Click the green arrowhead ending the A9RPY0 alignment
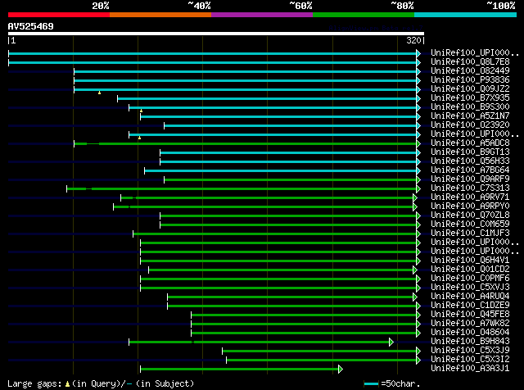The width and height of the screenshot is (524, 390). point(415,207)
